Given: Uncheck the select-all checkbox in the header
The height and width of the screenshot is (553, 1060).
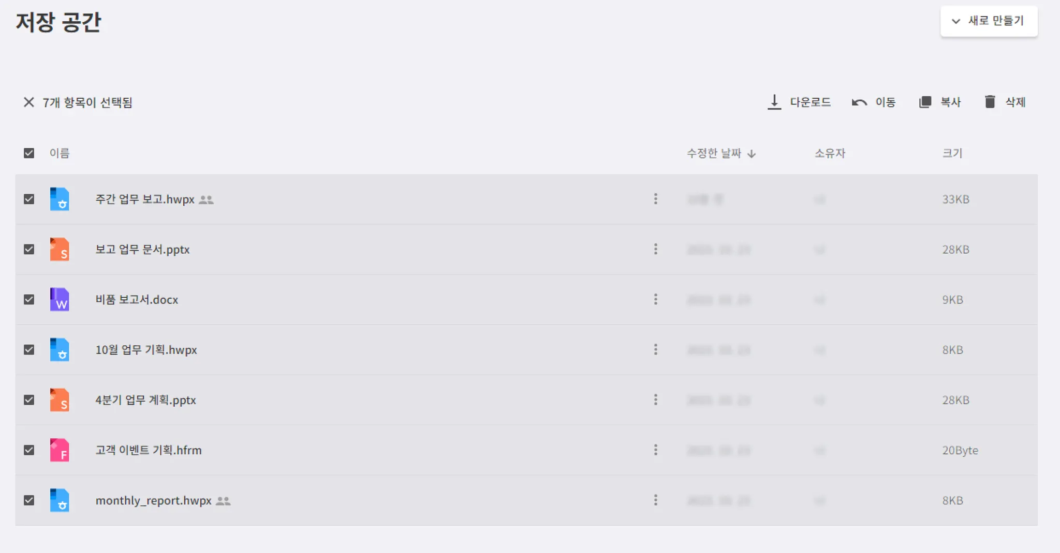Looking at the screenshot, I should point(29,153).
